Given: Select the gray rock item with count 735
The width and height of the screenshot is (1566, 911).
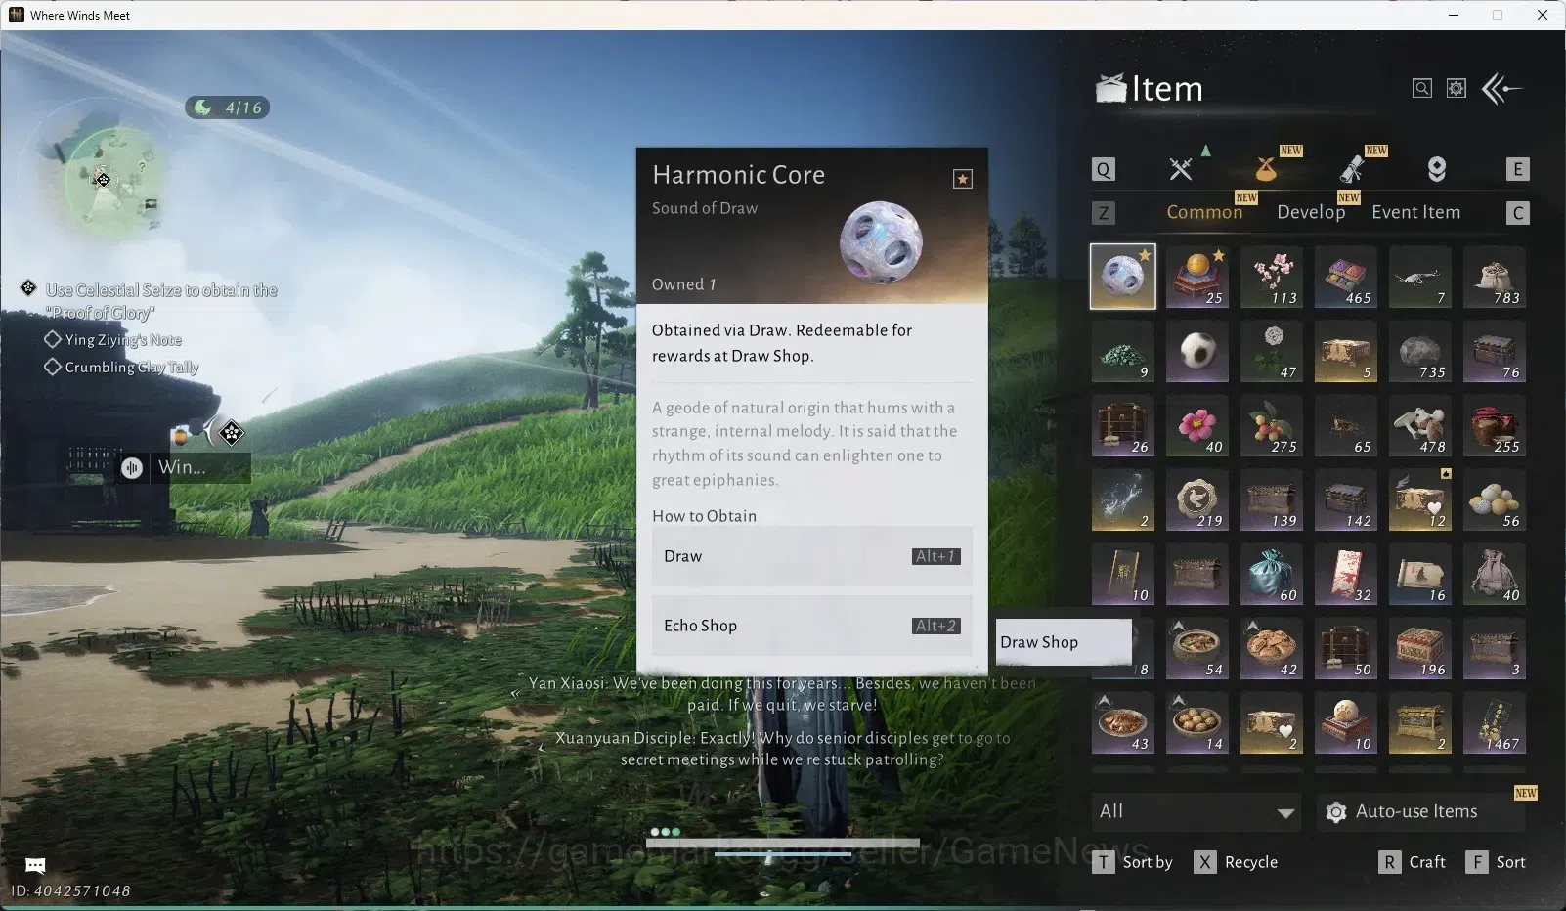Looking at the screenshot, I should 1420,351.
